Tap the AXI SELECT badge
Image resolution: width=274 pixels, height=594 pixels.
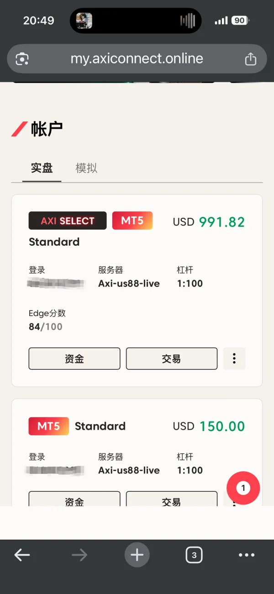(68, 221)
